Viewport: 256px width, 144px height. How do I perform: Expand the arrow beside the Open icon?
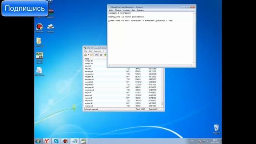(x=88, y=55)
